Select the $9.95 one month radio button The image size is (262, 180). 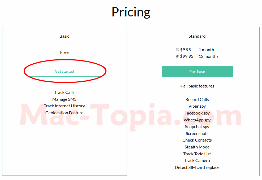pyautogui.click(x=177, y=50)
